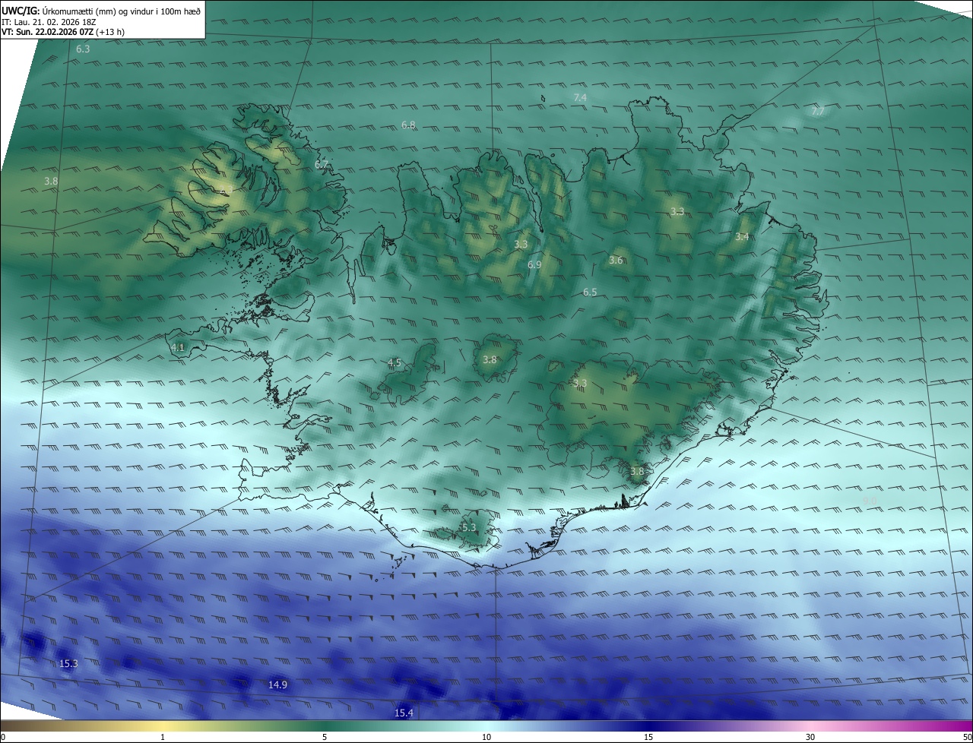Image resolution: width=973 pixels, height=743 pixels.
Task: Click the color scale tick labeled 0
Action: (3, 737)
